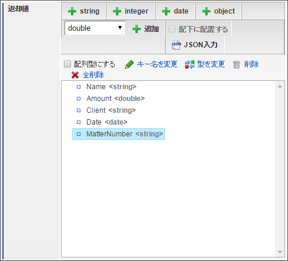Open the JSON入力 dialog
This screenshot has height=261, width=288.
(x=195, y=45)
